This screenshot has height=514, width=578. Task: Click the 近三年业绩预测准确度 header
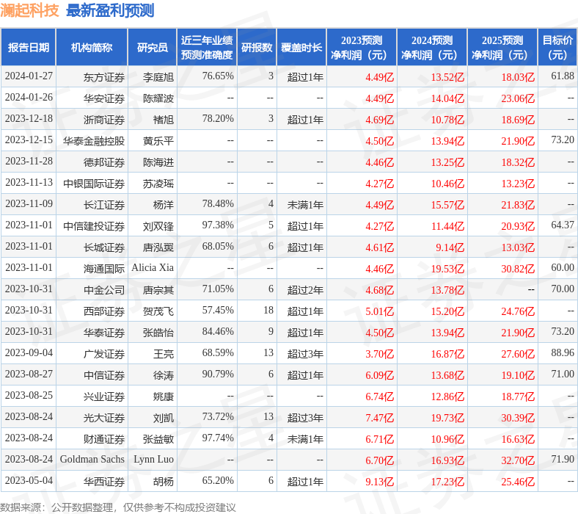click(207, 48)
